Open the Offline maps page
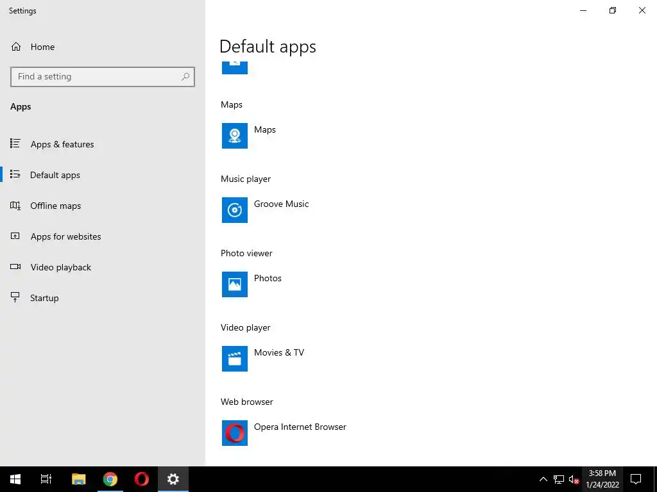 point(103,206)
